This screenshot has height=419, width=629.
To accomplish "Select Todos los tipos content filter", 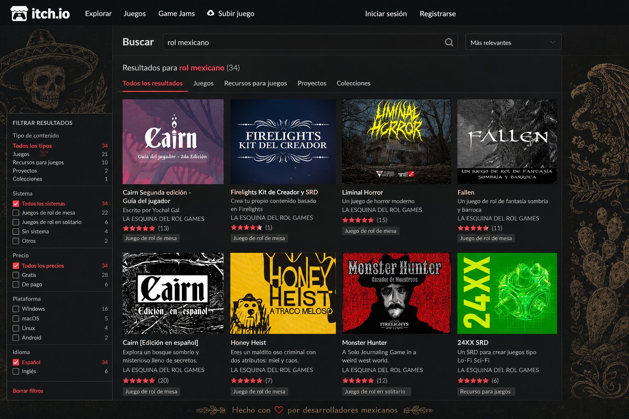I will [x=32, y=146].
